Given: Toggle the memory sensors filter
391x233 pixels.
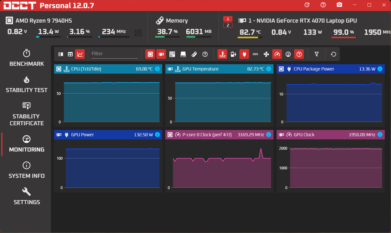Looking at the screenshot, I should pyautogui.click(x=194, y=54).
